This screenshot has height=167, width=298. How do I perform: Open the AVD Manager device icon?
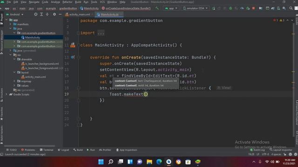tap(278, 8)
